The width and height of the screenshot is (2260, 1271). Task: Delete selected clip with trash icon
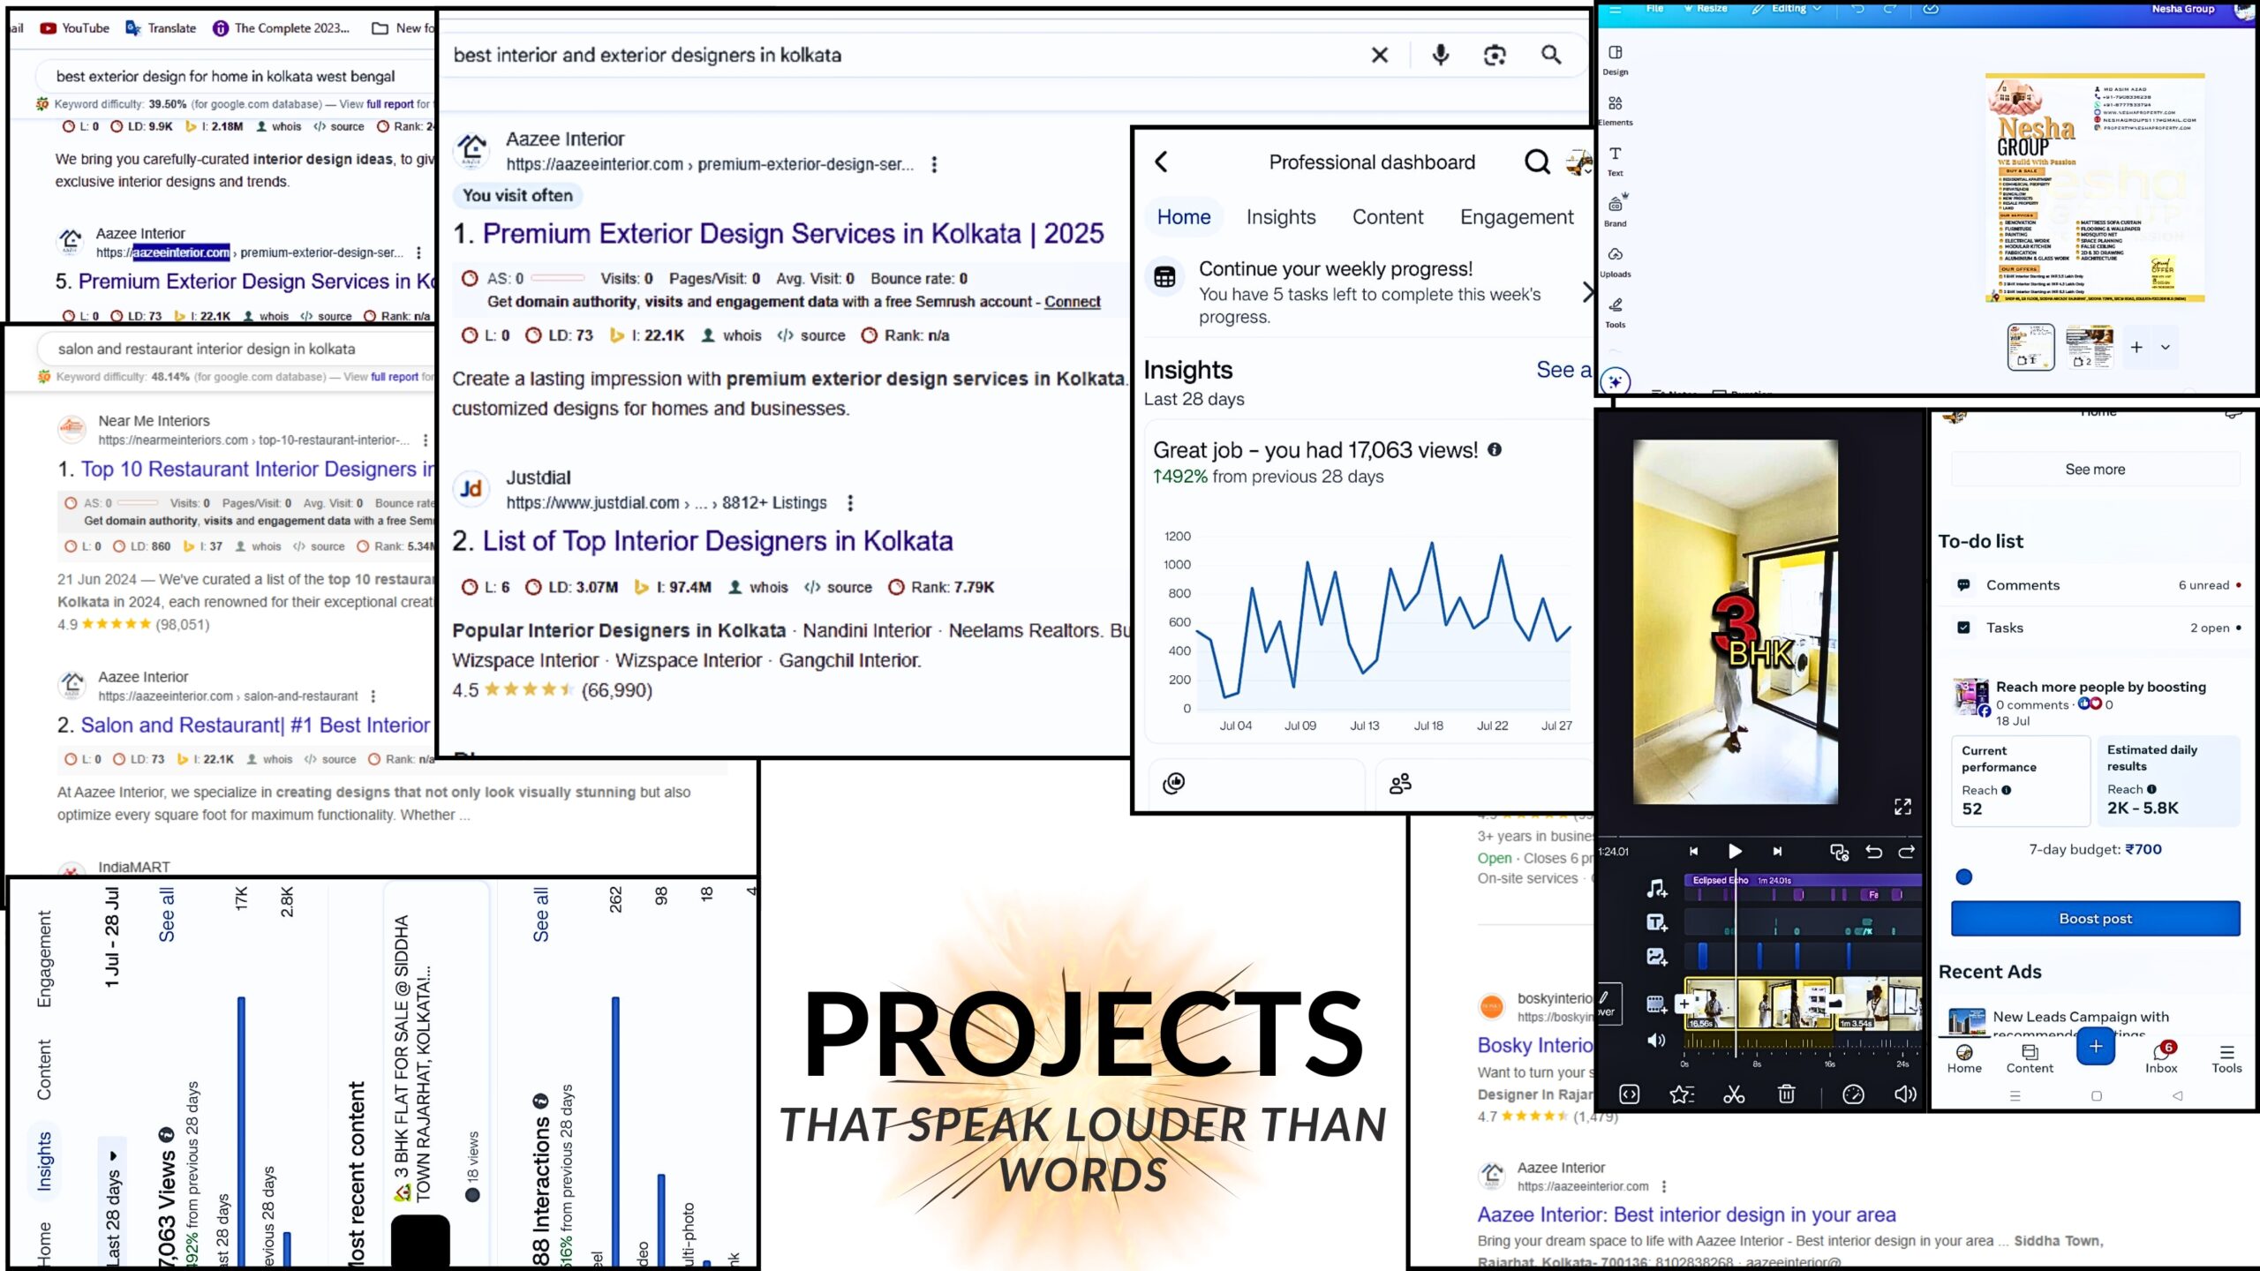(1786, 1094)
